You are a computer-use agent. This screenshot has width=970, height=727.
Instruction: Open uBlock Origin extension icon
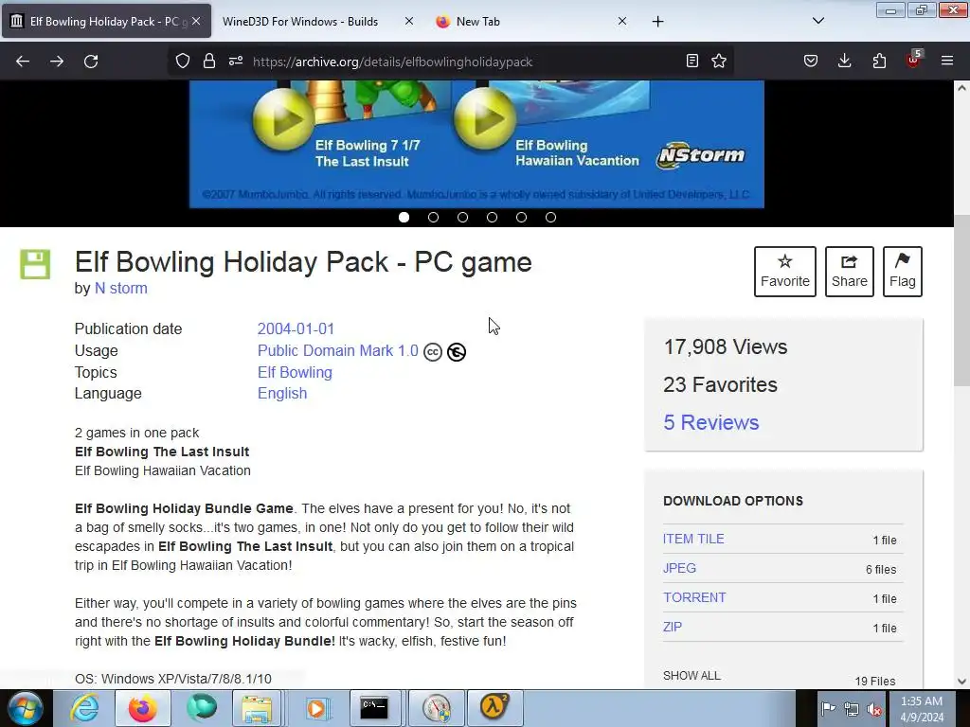[914, 60]
